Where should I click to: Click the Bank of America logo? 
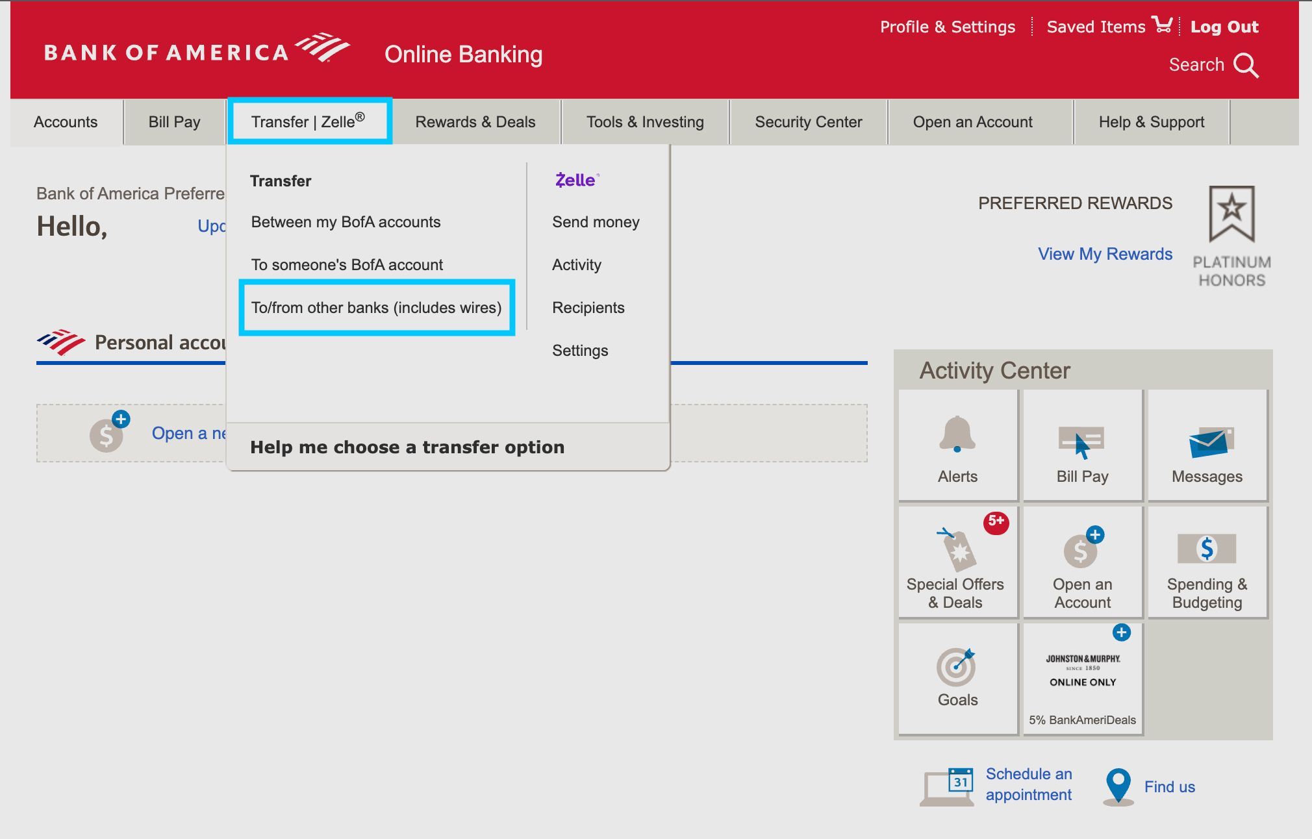[197, 49]
